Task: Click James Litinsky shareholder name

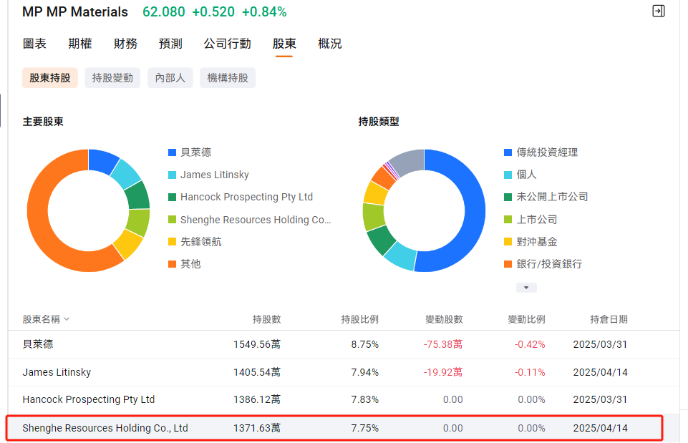Action: click(57, 372)
